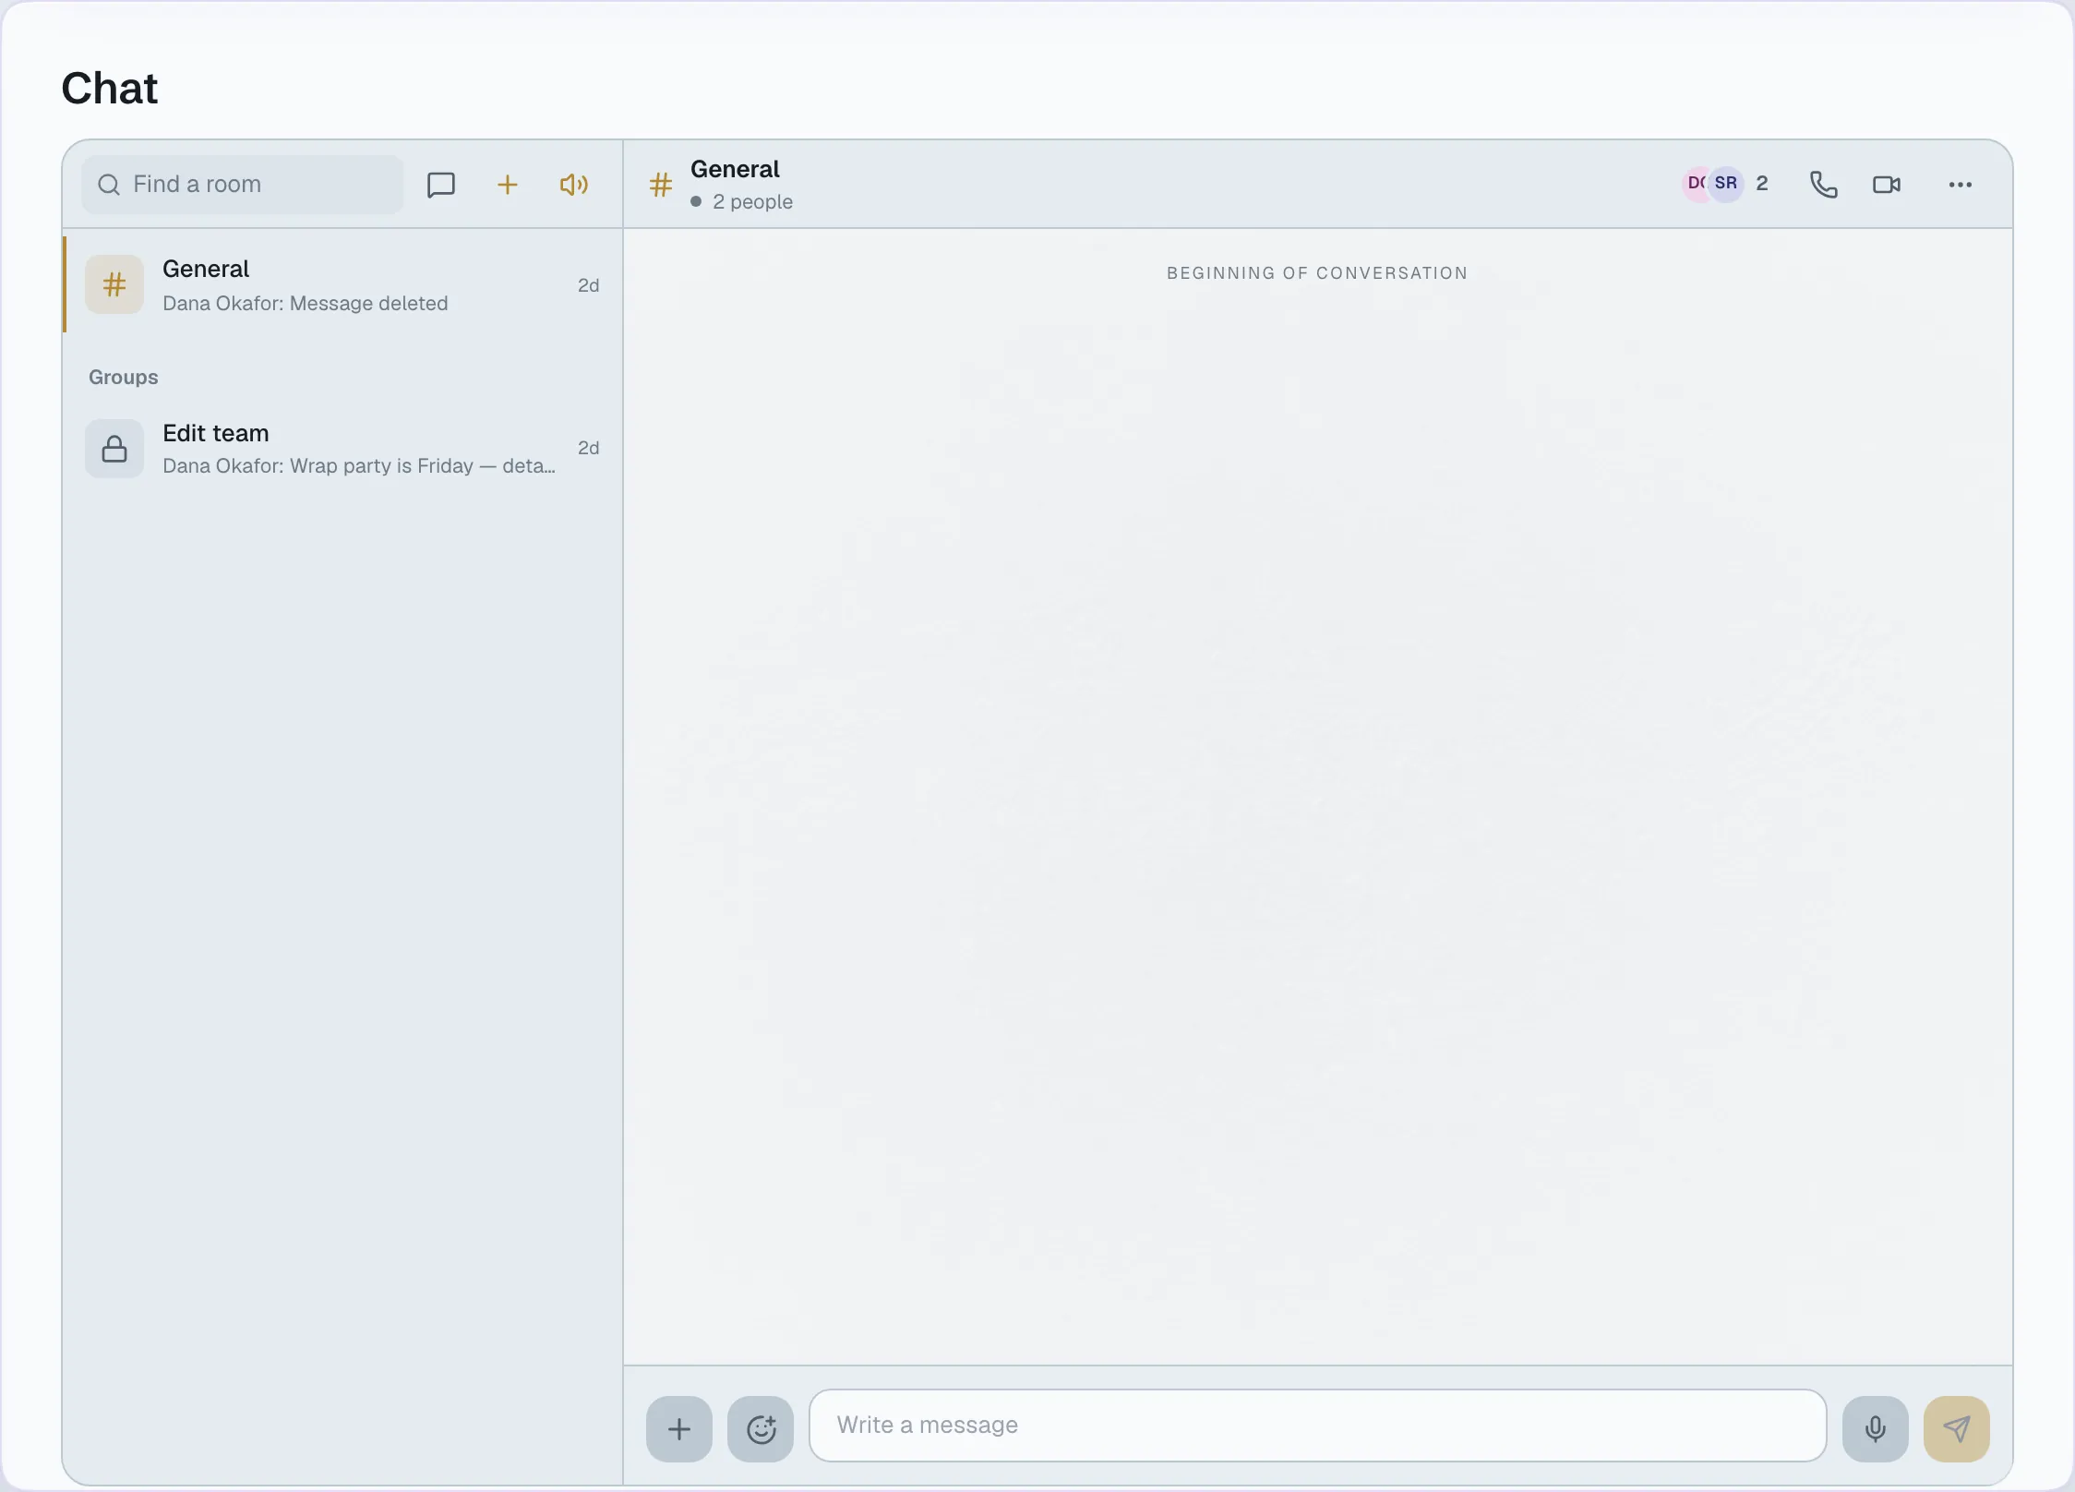Click the 'Wrap party is Friday' message preview
Screen dimensions: 2075x1492
pyautogui.click(x=359, y=465)
